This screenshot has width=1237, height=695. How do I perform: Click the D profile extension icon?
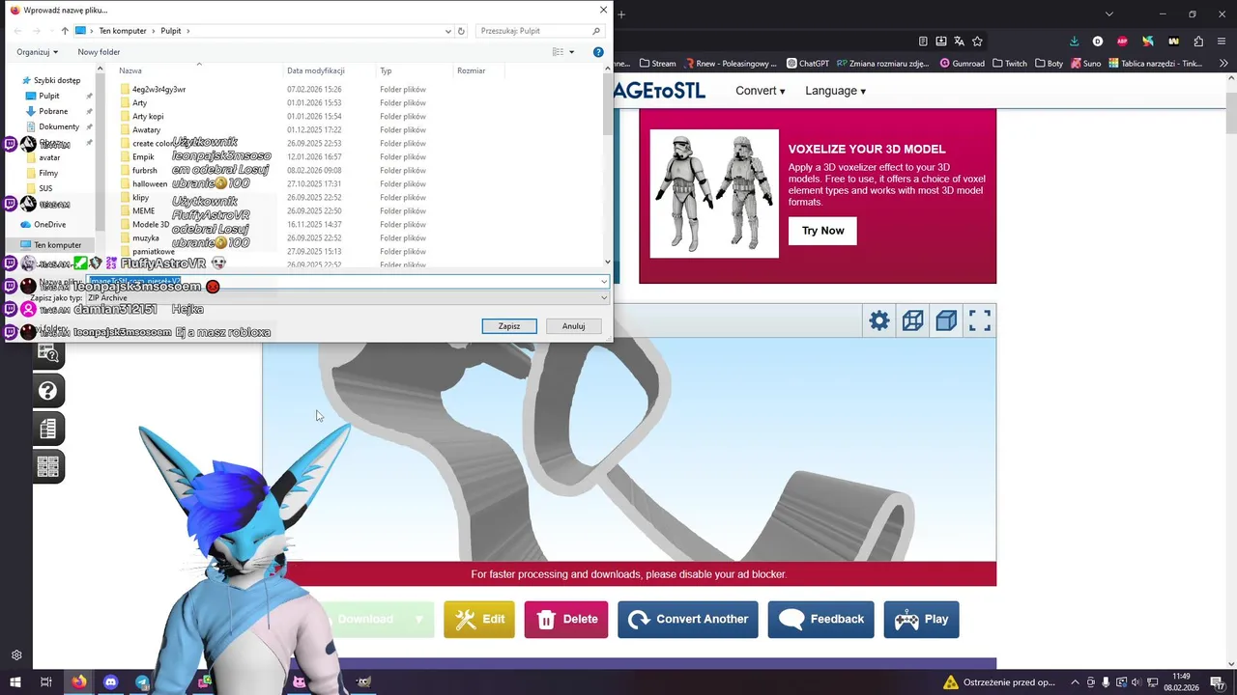[x=1098, y=42]
